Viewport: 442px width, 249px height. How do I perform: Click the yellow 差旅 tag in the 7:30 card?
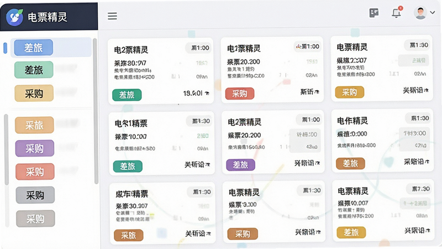point(351,232)
